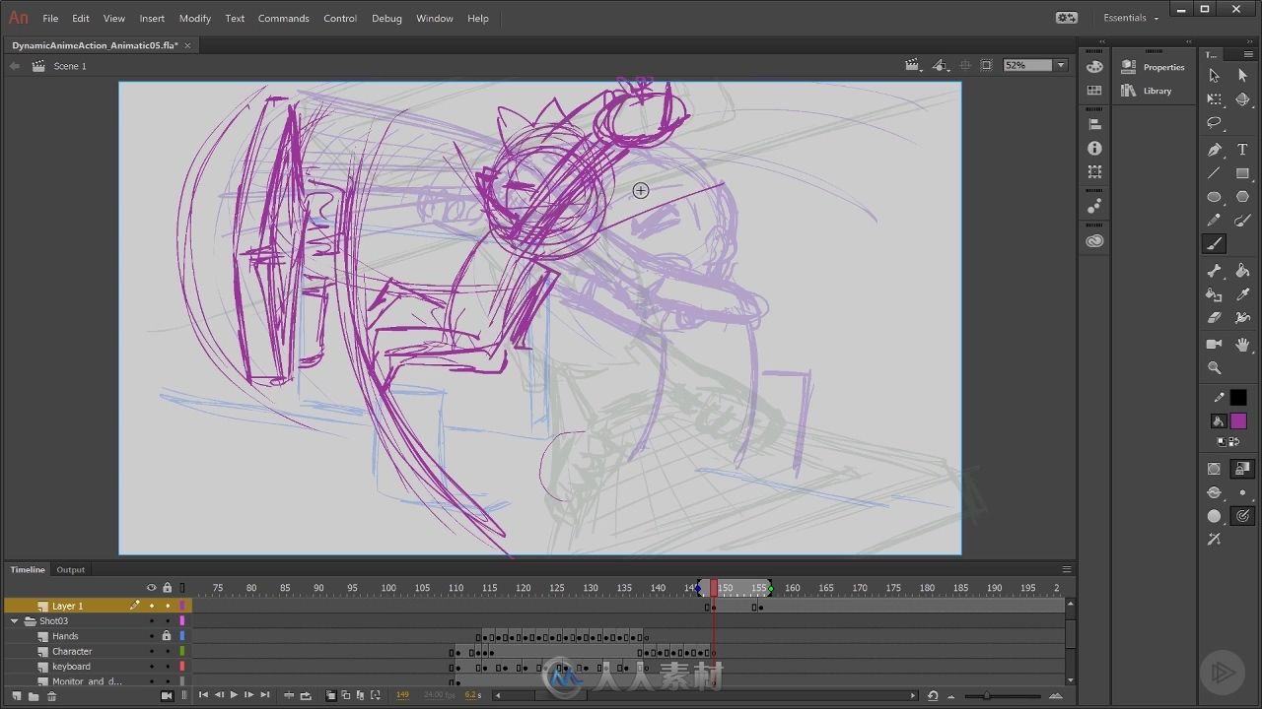Hide all layers via eye column header

pyautogui.click(x=151, y=588)
